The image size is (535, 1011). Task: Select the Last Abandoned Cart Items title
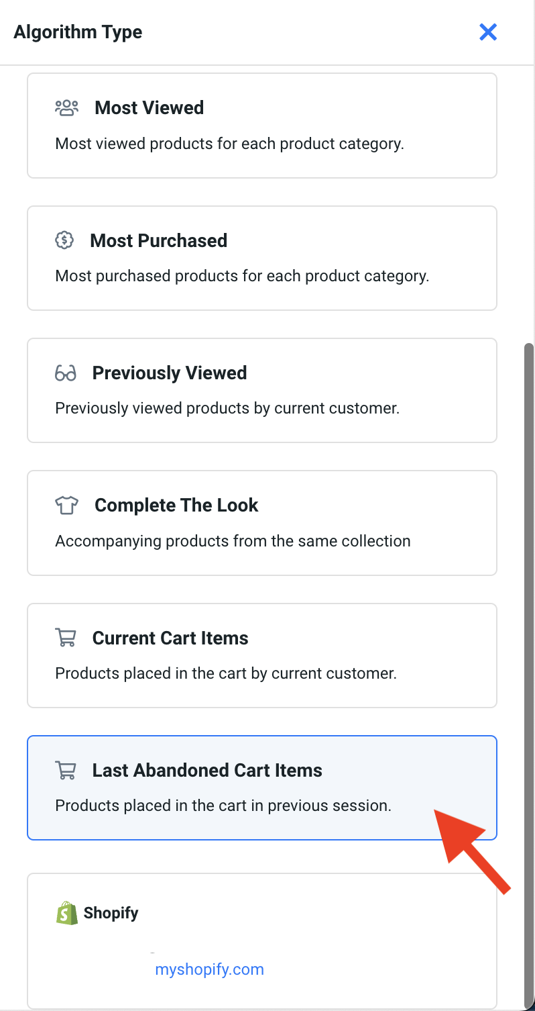(x=207, y=770)
